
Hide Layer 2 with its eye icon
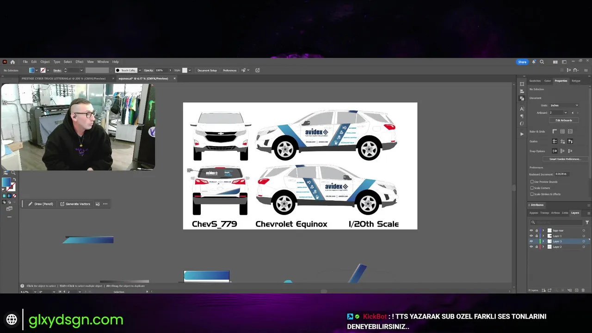tap(531, 247)
